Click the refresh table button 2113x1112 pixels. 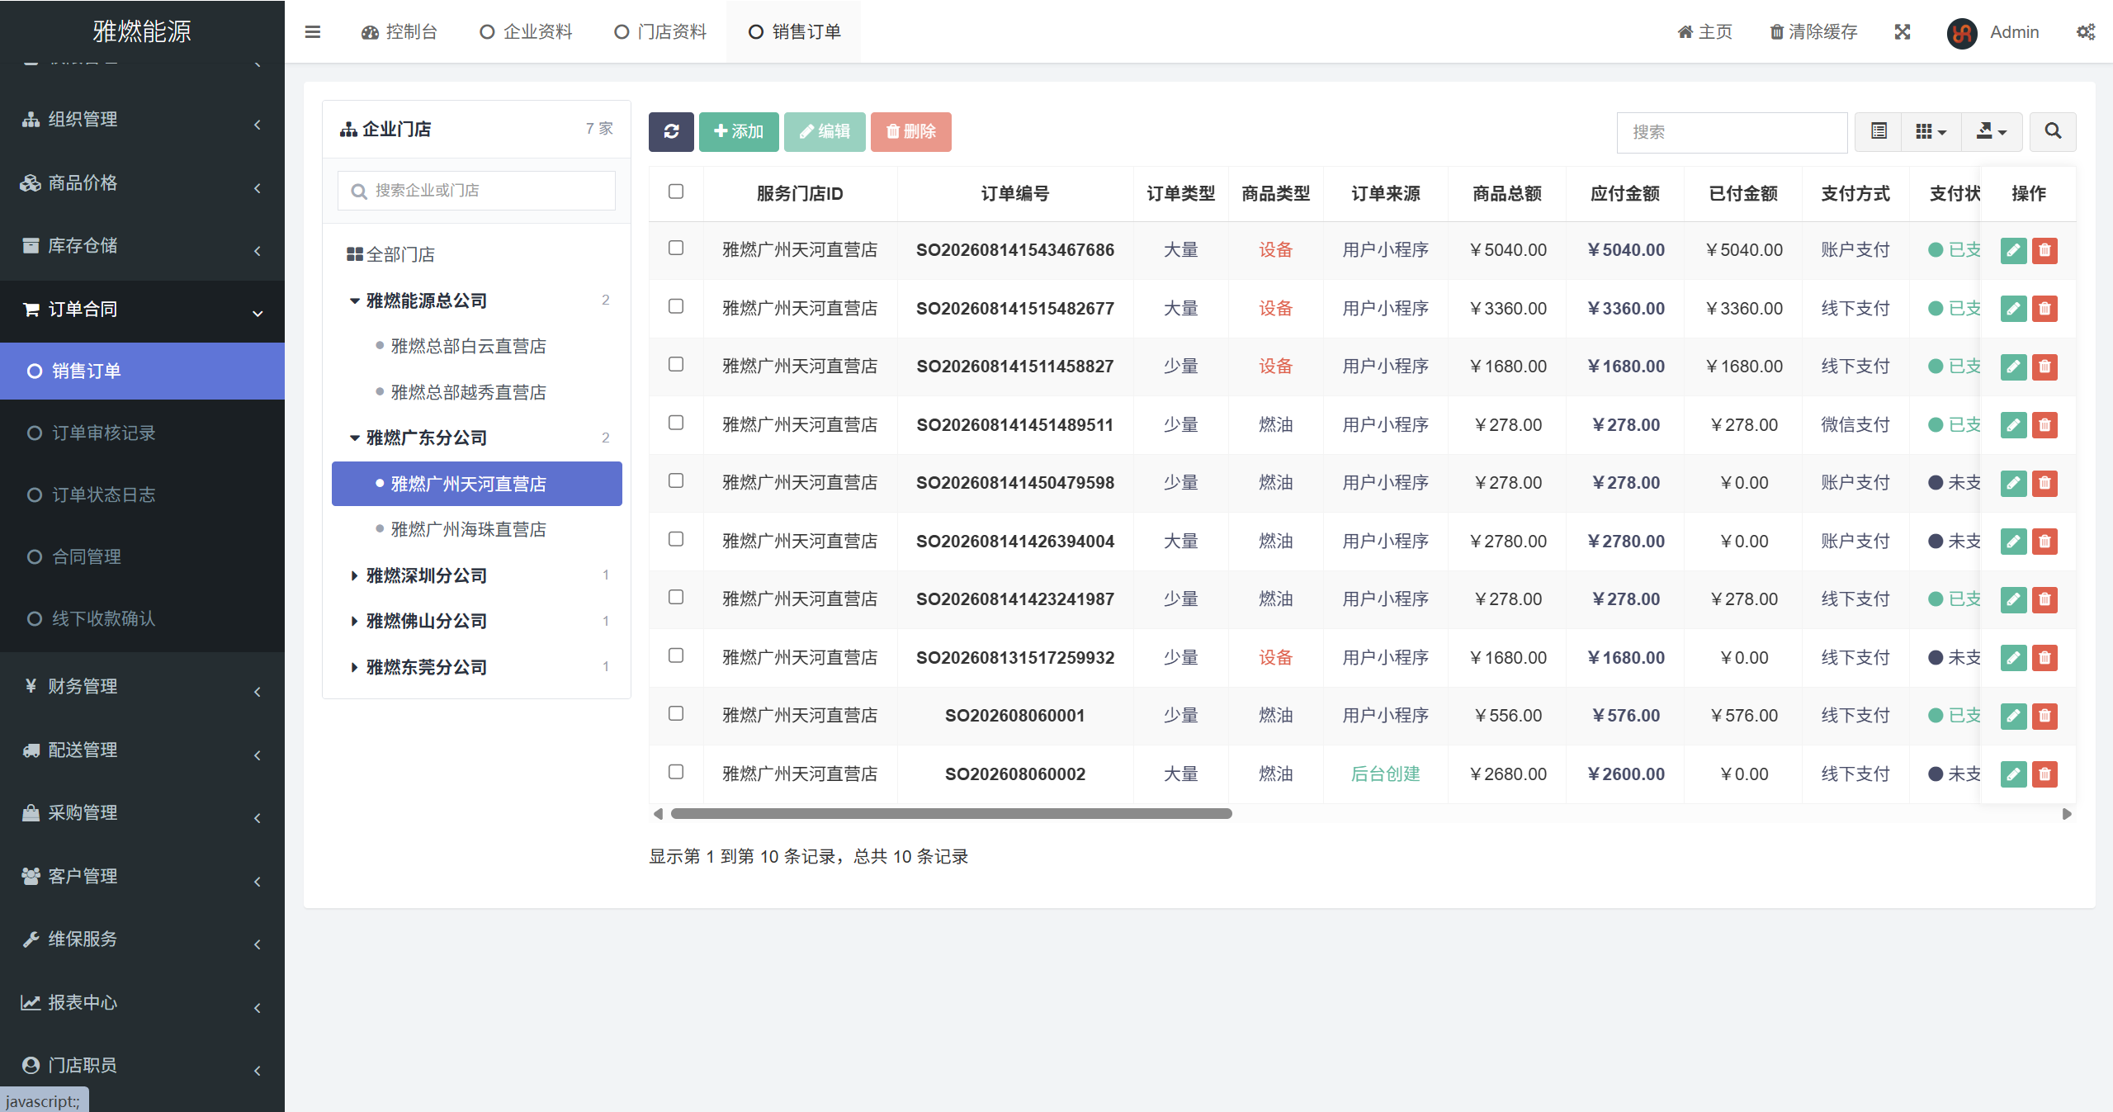click(x=671, y=131)
